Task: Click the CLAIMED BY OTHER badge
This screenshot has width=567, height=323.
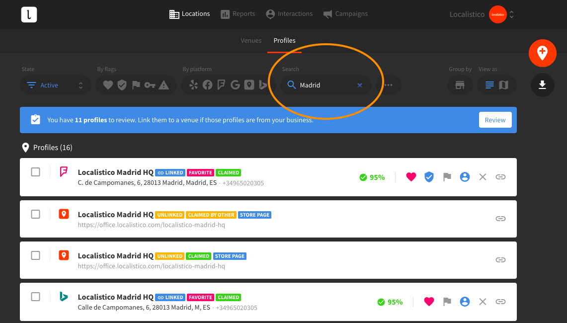Action: pos(211,215)
